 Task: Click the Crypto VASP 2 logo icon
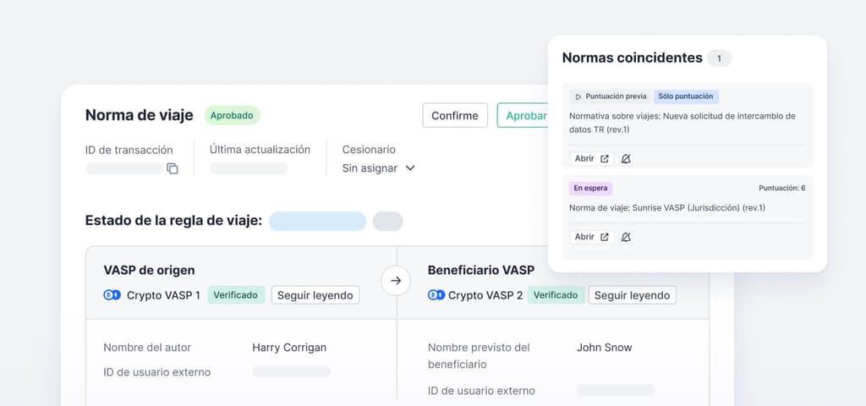click(x=436, y=295)
